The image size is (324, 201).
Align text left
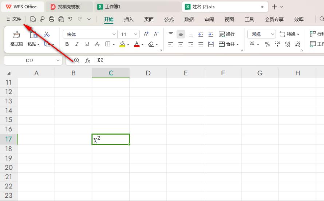tap(171, 44)
